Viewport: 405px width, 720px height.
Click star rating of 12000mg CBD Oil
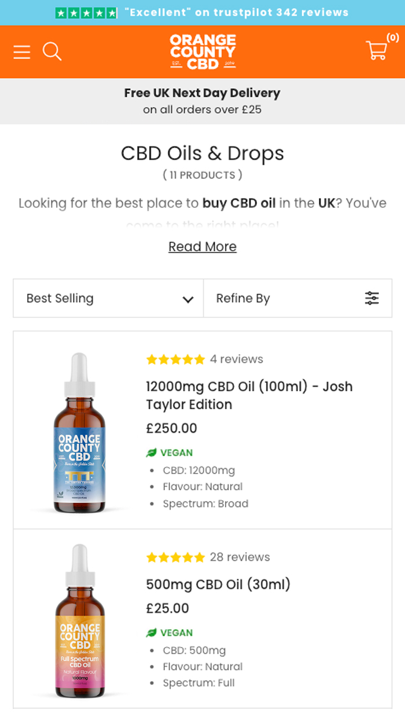pyautogui.click(x=175, y=359)
